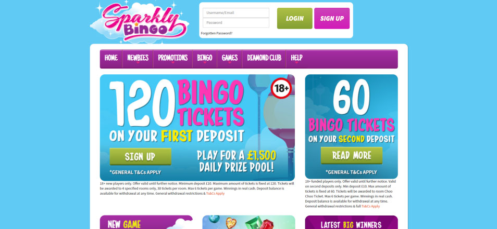Open the Help dropdown menu
The width and height of the screenshot is (497, 229).
[296, 59]
